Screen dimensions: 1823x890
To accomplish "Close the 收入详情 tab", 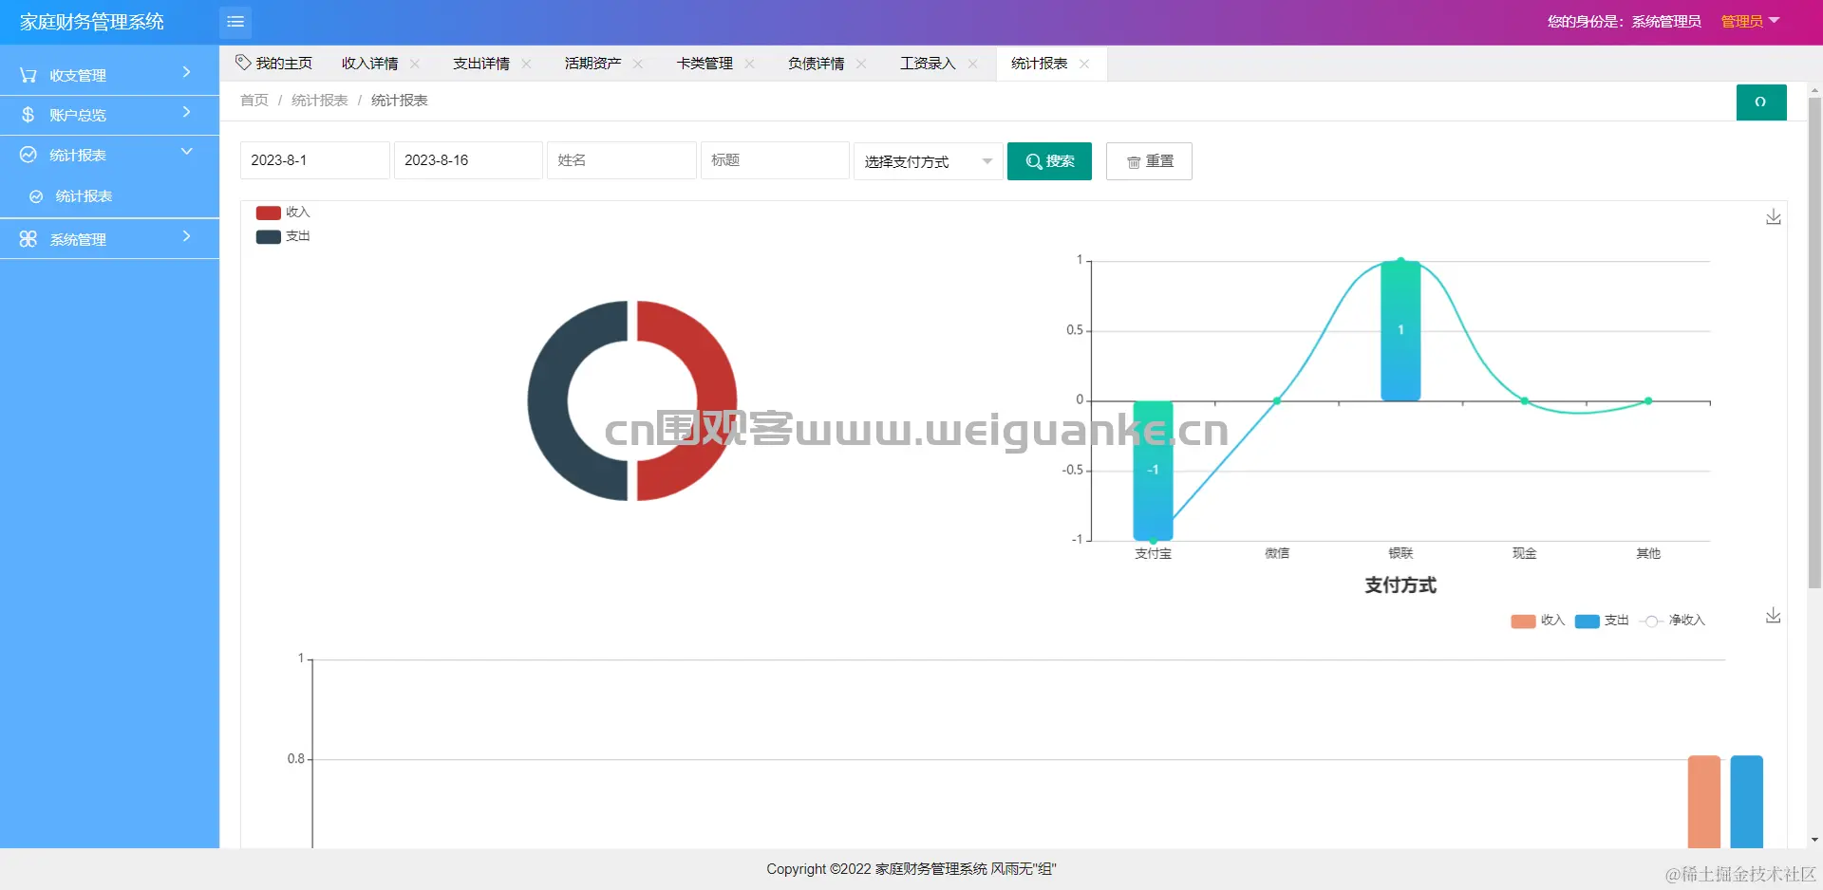I will coord(415,64).
